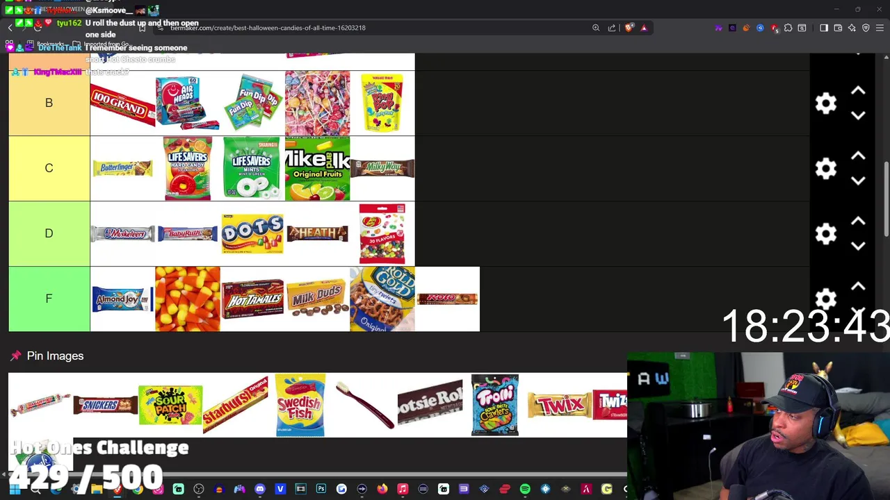Pick toothbrush image from image pool

click(365, 405)
